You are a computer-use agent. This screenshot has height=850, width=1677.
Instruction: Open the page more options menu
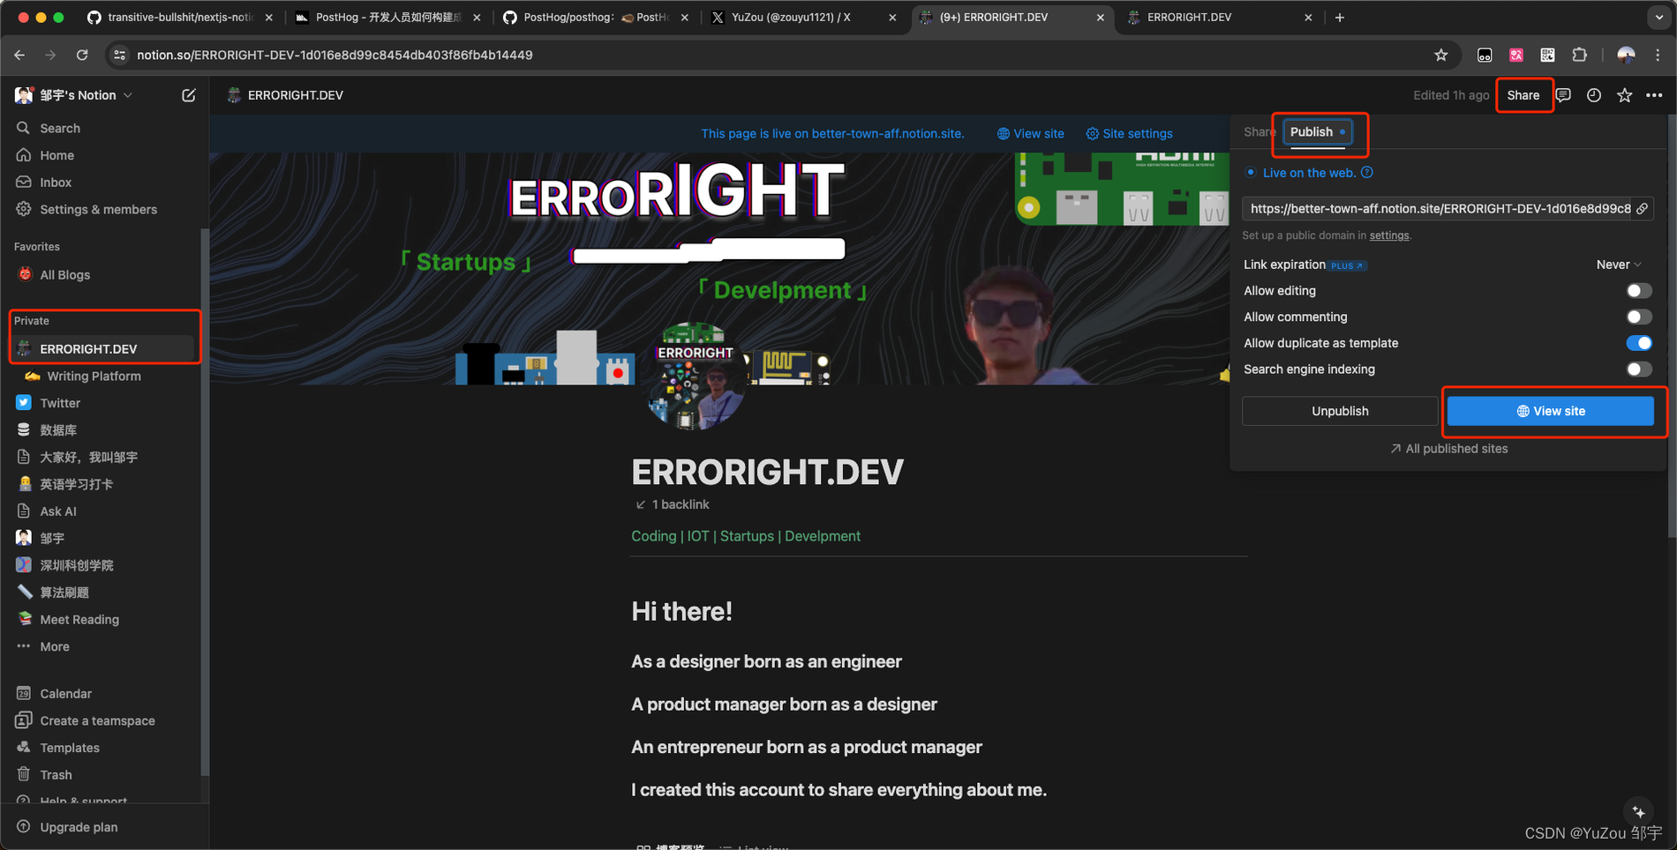(x=1654, y=95)
